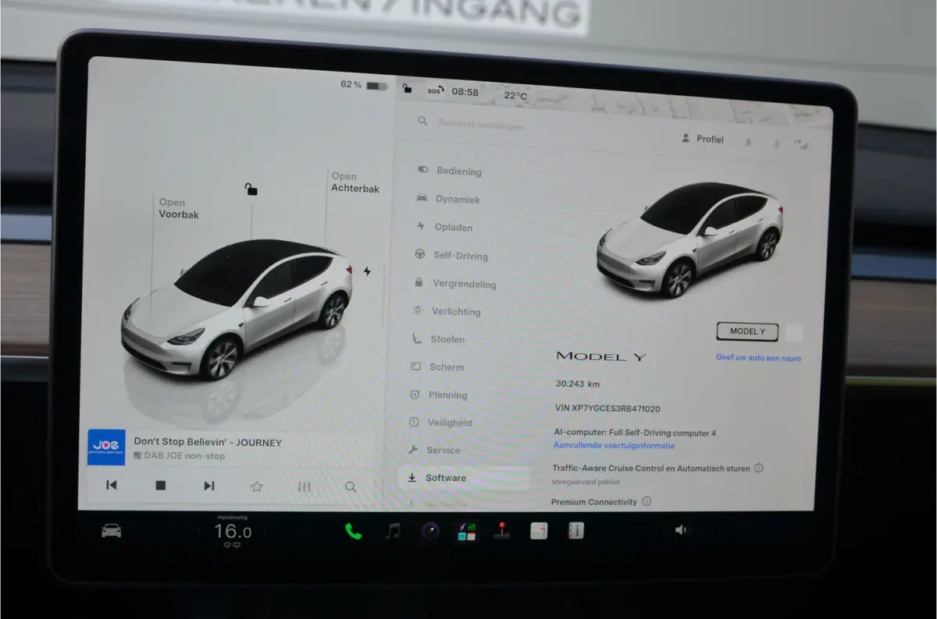Decrease the cabin temperature with left arrow
This screenshot has width=937, height=619.
[198, 532]
